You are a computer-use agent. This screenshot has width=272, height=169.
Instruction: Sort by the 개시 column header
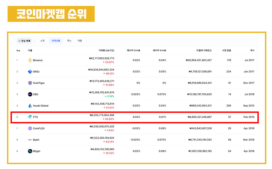[x=252, y=50]
